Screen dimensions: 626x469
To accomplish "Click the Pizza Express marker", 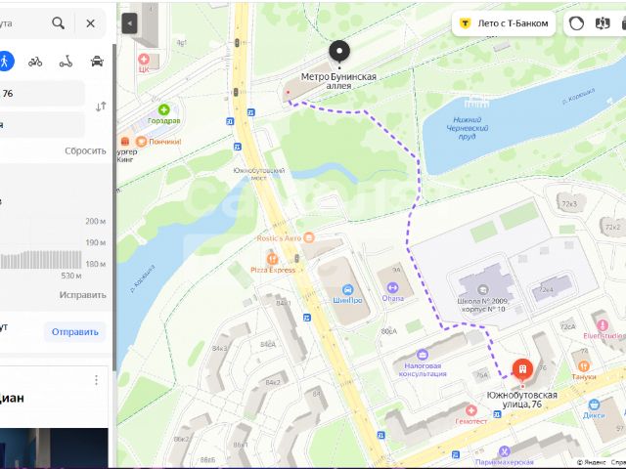I will point(272,259).
